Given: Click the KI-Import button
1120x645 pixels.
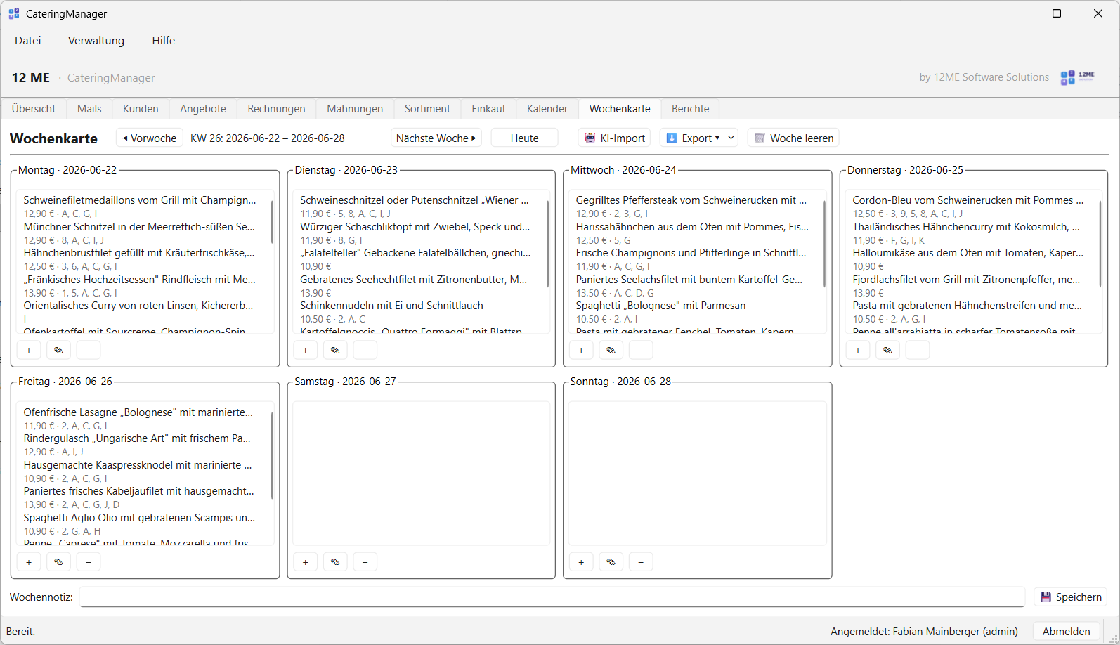Looking at the screenshot, I should (x=615, y=138).
